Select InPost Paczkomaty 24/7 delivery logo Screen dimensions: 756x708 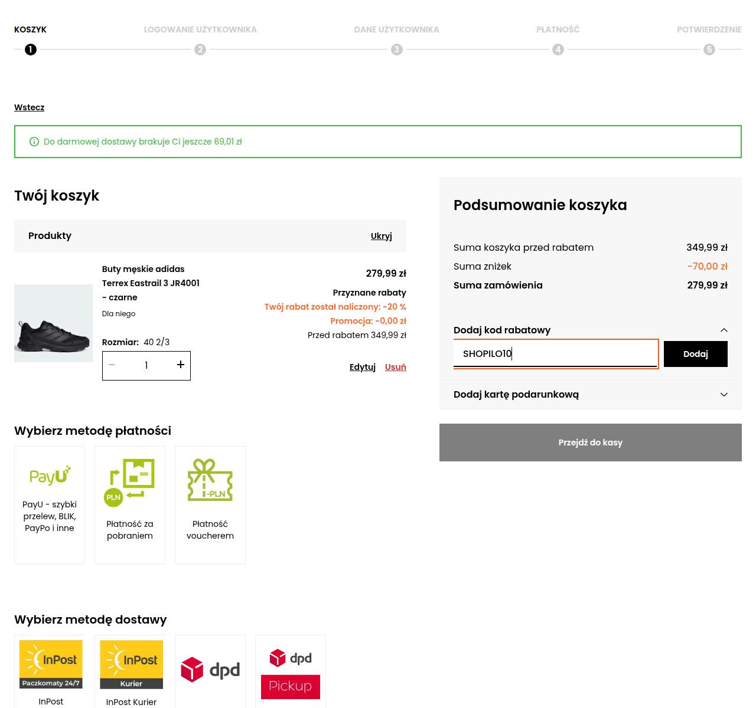[x=51, y=664]
